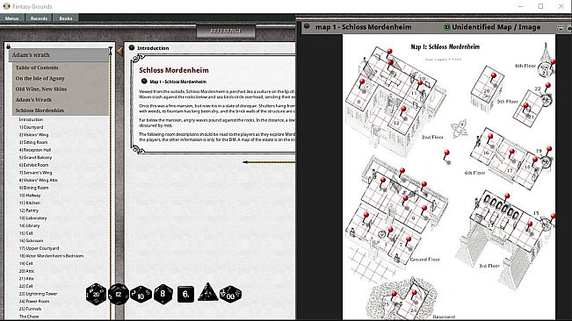Image resolution: width=572 pixels, height=321 pixels.
Task: Open the map window menu icon
Action: 561,27
